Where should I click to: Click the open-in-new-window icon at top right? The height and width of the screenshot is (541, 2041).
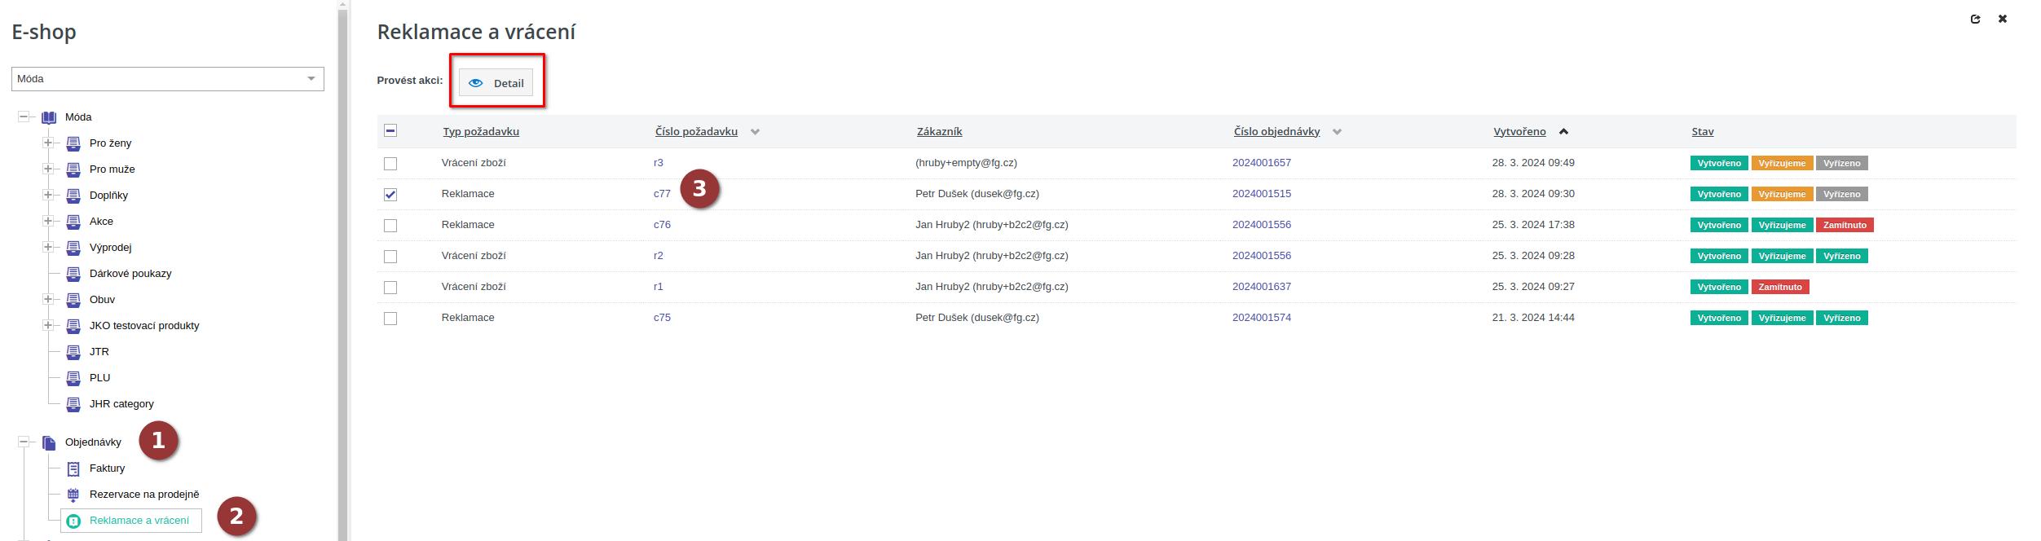[1975, 19]
